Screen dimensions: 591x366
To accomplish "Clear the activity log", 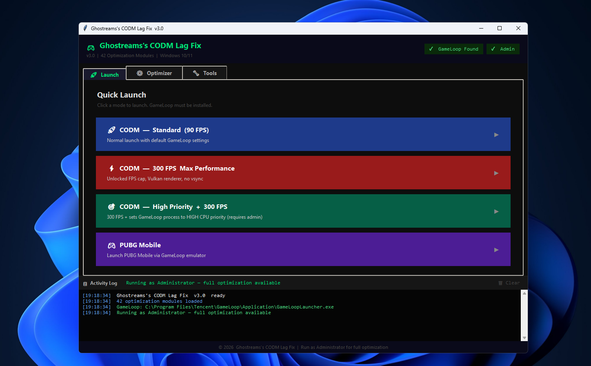I will point(509,283).
